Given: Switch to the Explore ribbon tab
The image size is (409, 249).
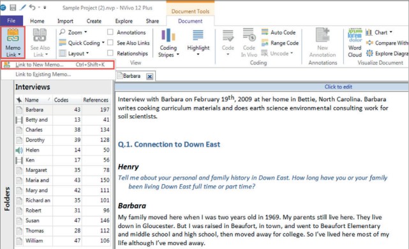Looking at the screenshot, I should coord(124,21).
